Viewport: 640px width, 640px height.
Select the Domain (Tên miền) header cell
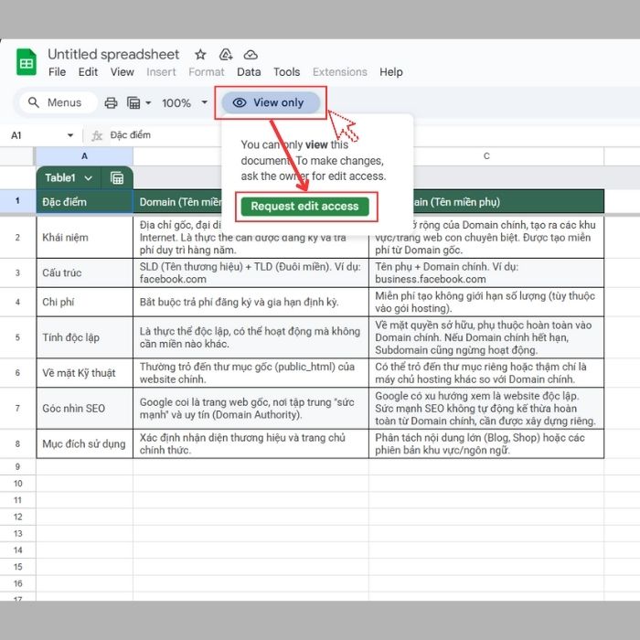(x=179, y=202)
